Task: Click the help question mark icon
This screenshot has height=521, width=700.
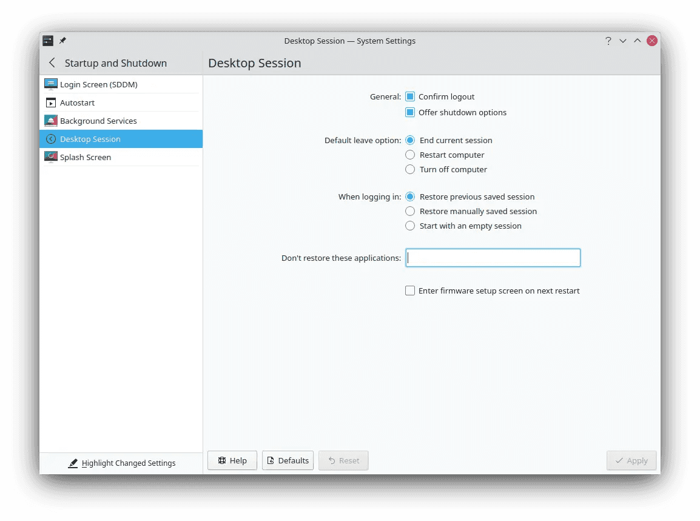Action: click(608, 41)
